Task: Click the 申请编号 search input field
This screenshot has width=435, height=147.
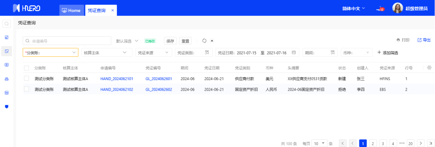Action: [x=67, y=41]
